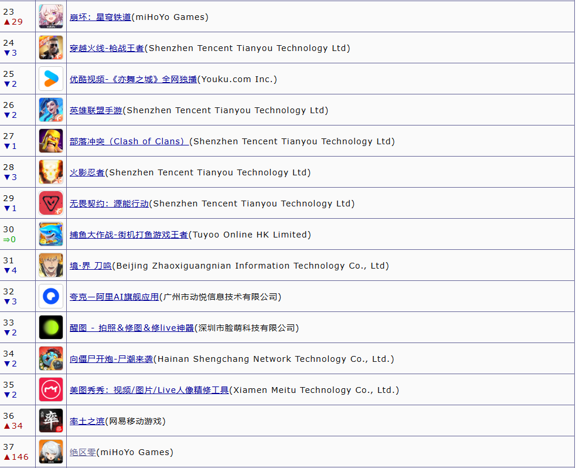Click publisher text 深圳市脸萌科技有限公司
This screenshot has width=576, height=468.
tap(247, 328)
